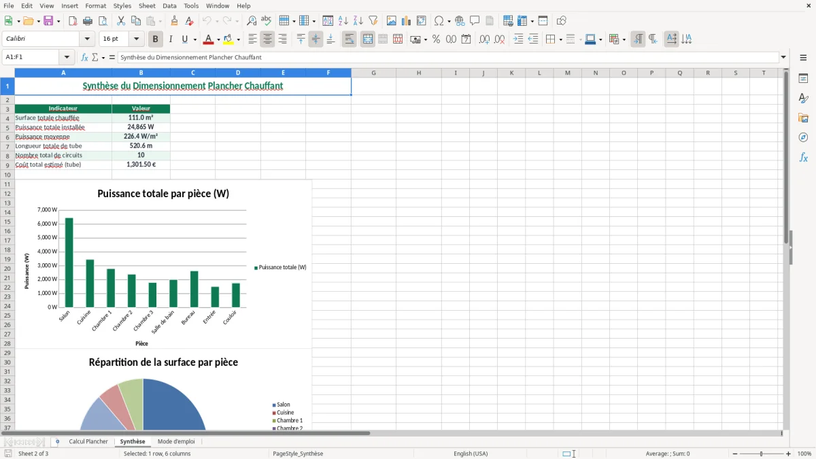
Task: Open the Data menu
Action: [x=169, y=5]
